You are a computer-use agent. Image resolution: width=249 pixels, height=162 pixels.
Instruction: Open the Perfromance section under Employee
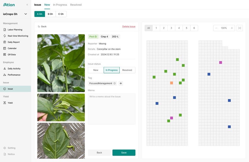click(x=15, y=75)
